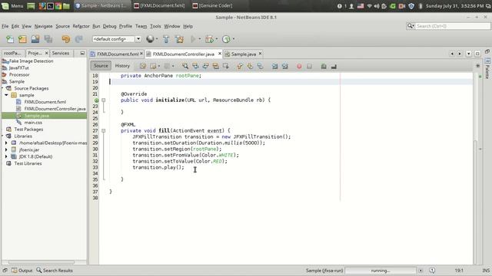Open the Profile Project dropdown arrow
The image size is (492, 276).
234,39
